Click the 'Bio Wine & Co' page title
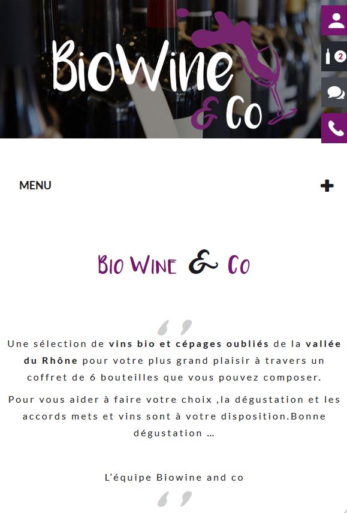The image size is (347, 513). coord(174,264)
